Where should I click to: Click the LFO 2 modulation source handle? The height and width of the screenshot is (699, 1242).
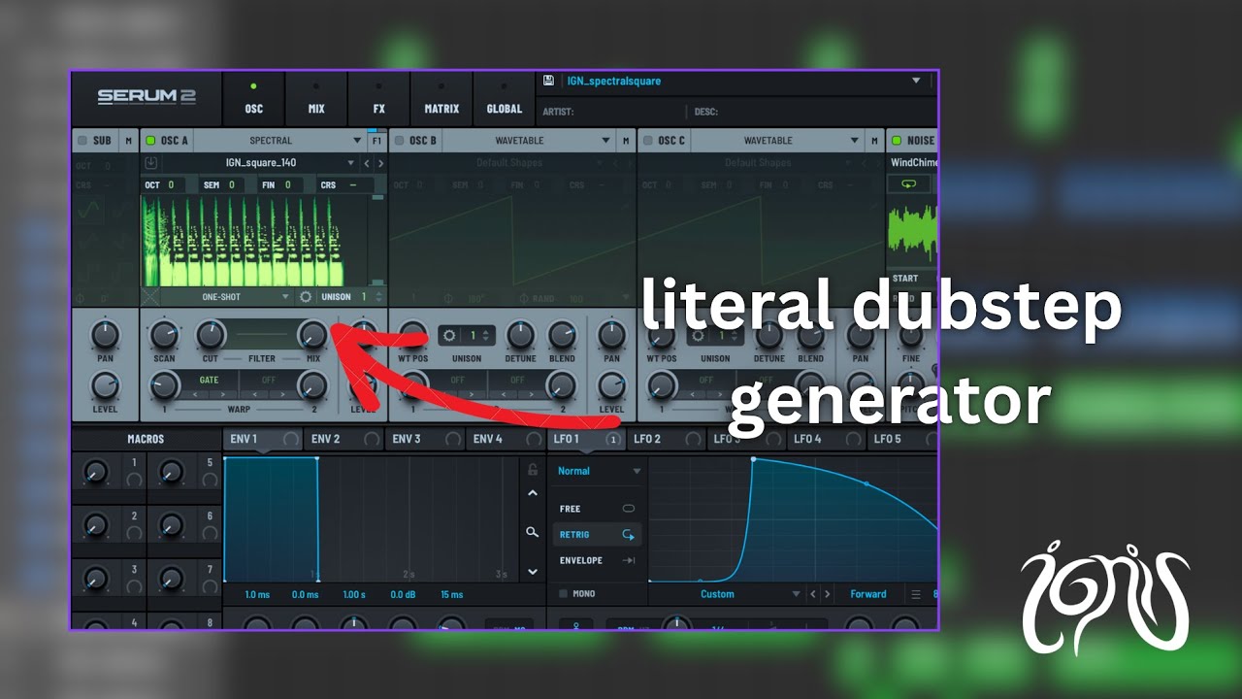tap(694, 440)
